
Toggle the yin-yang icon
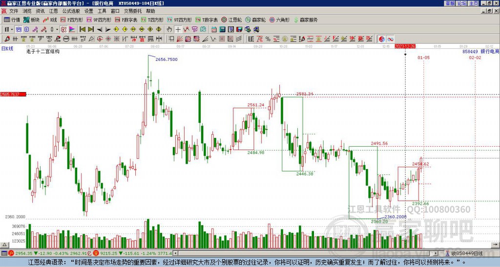click(381, 39)
